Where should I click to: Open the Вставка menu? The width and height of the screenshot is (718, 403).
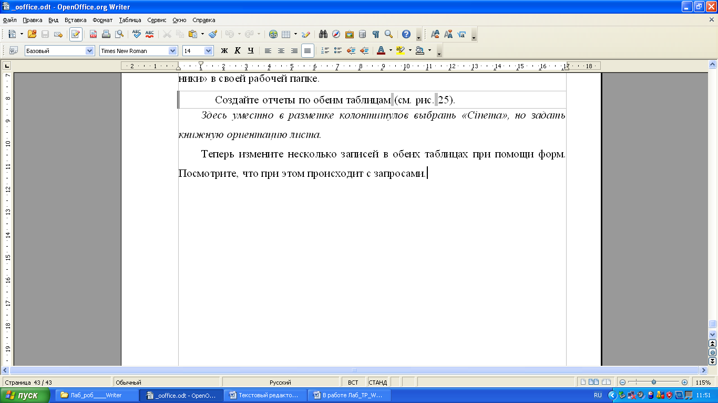tap(76, 20)
